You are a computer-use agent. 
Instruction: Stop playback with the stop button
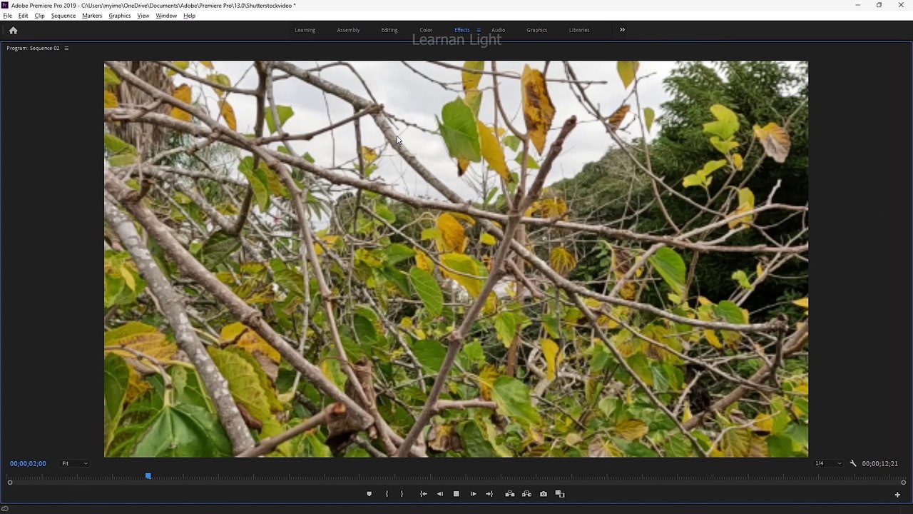[456, 494]
